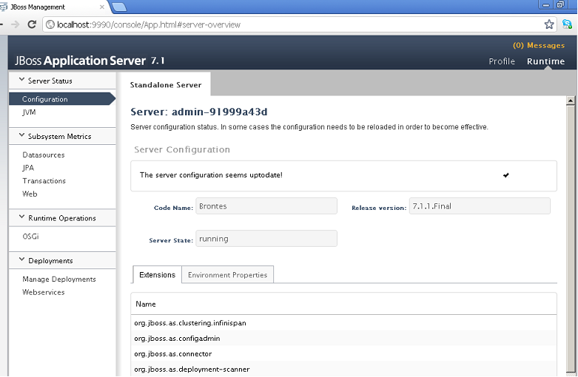
Task: Collapse the Deployments section
Action: pyautogui.click(x=21, y=260)
